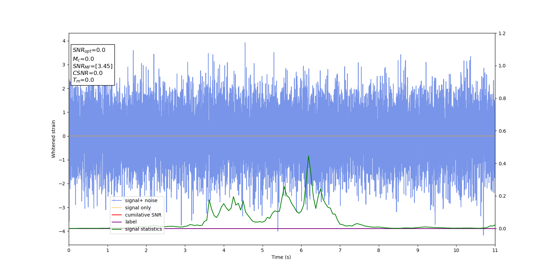
Task: Click the SNRopt=0.0 annotation text
Action: 89,50
